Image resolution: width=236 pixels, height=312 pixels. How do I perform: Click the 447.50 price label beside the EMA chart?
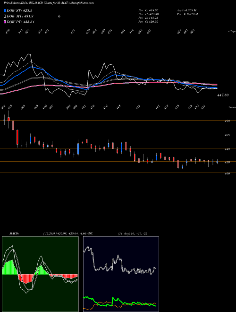click(223, 95)
